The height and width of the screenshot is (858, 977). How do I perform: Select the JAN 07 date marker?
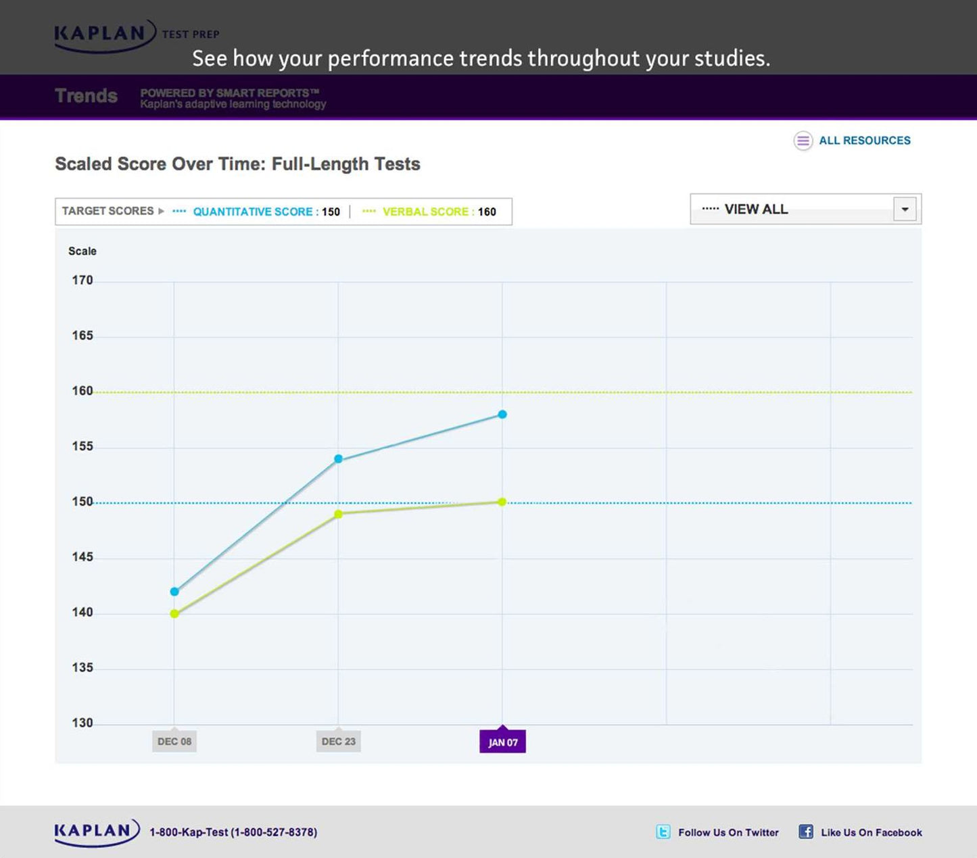point(502,741)
